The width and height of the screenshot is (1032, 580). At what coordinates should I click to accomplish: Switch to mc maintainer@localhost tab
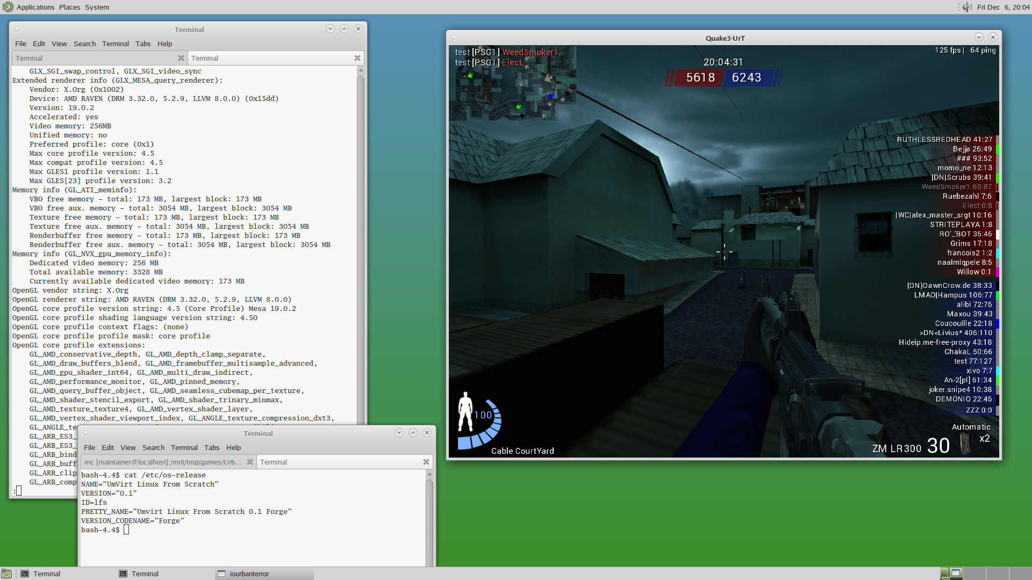tap(163, 462)
